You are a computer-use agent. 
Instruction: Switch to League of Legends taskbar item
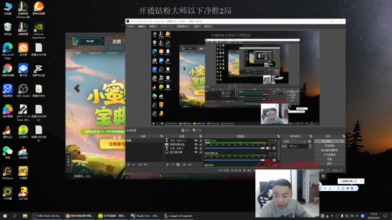point(178,216)
